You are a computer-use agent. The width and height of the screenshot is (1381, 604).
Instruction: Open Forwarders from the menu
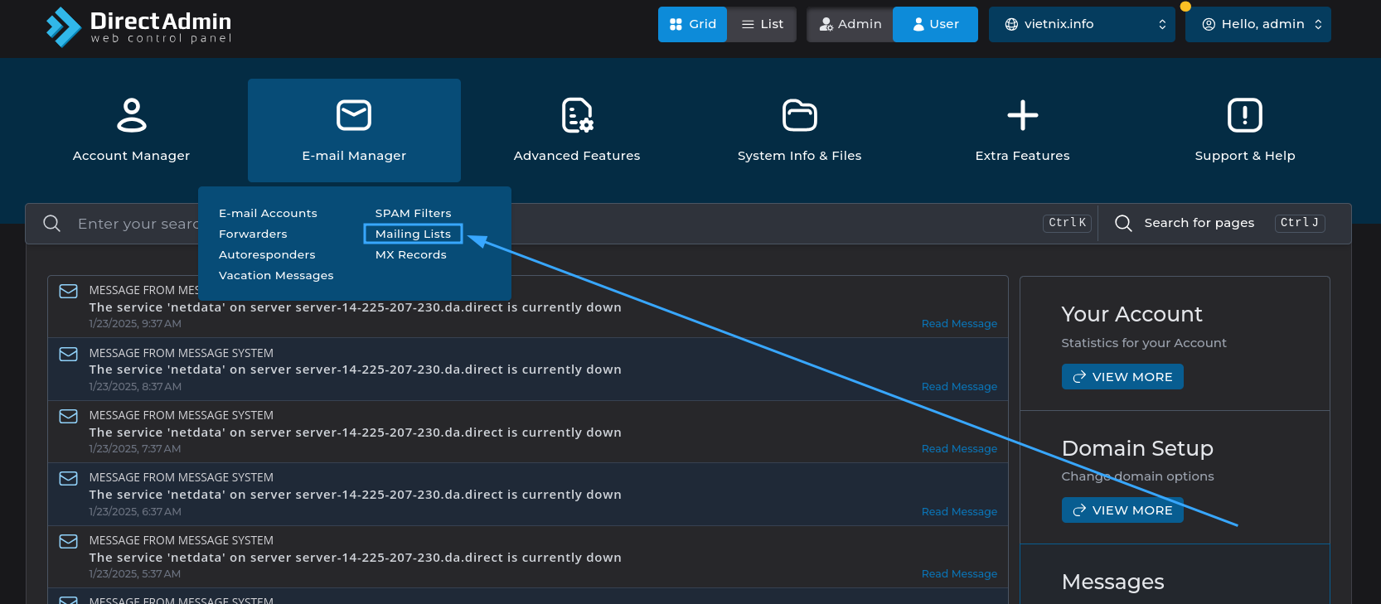tap(253, 234)
